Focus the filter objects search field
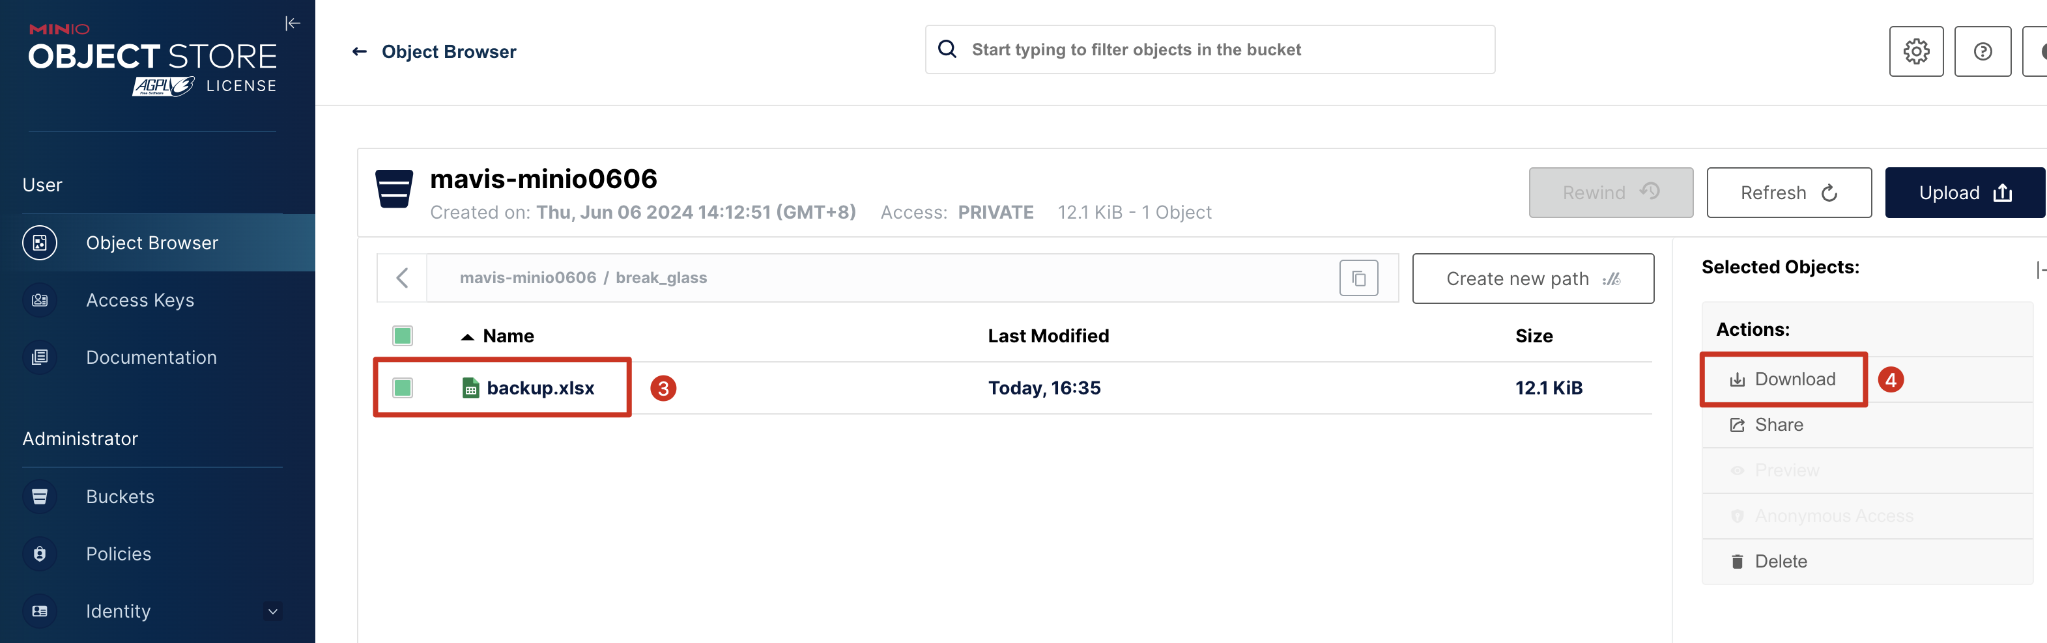The width and height of the screenshot is (2047, 643). [1209, 50]
